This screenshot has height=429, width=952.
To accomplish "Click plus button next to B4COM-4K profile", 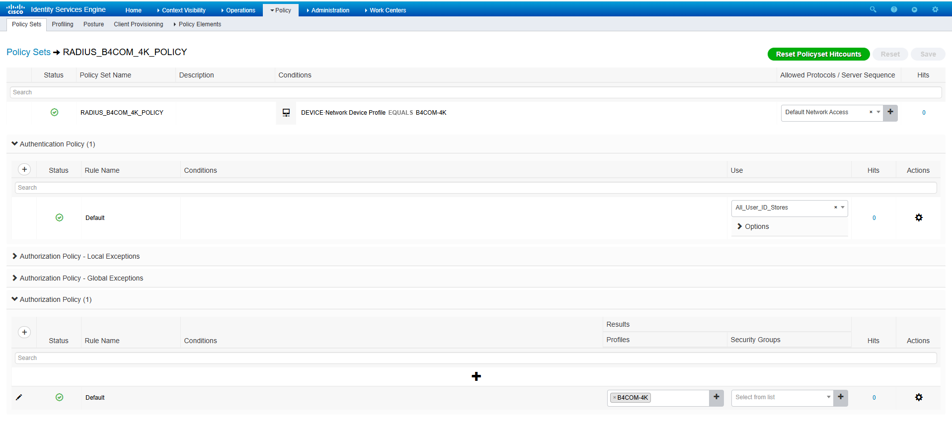I will pos(716,397).
